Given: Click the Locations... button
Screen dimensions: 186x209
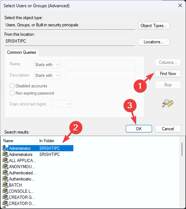Looking at the screenshot, I should pos(154,42).
